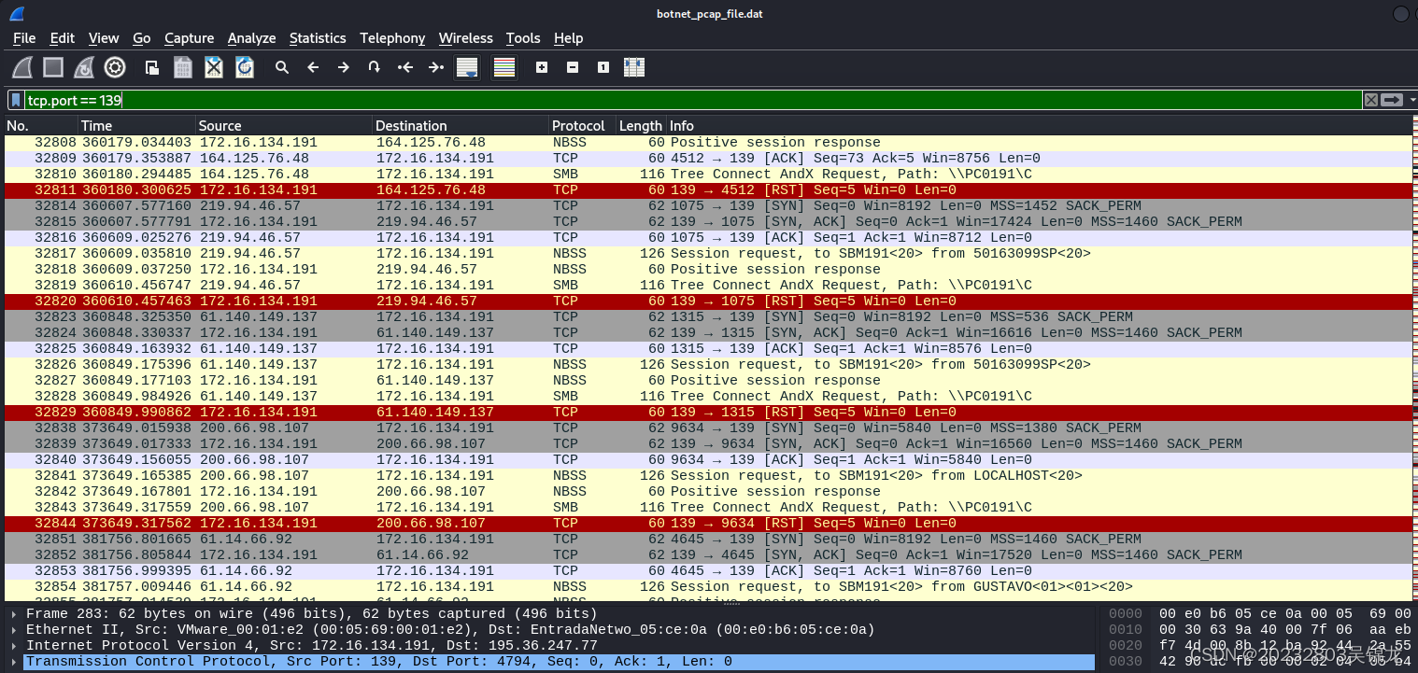
Task: Open the Analyze menu
Action: tap(252, 38)
